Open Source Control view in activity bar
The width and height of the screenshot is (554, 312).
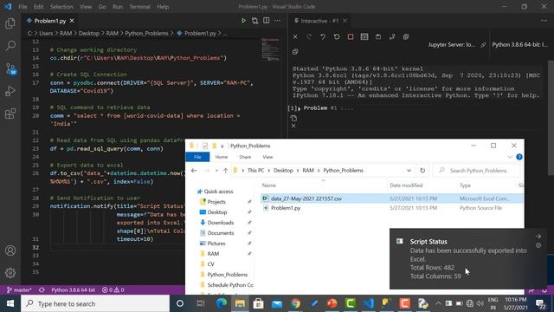(10, 68)
